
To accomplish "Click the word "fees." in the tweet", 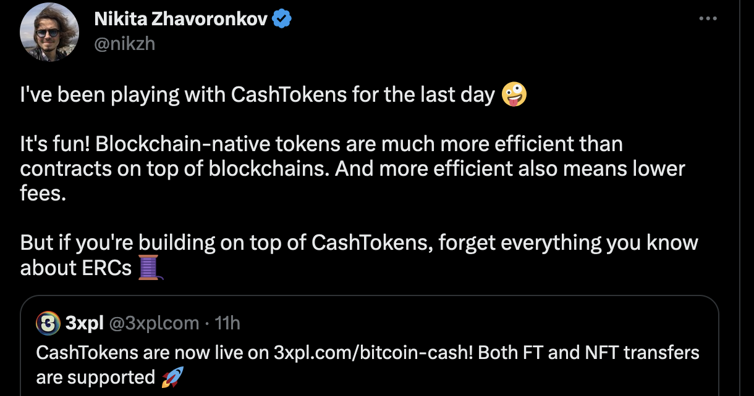I will 43,193.
